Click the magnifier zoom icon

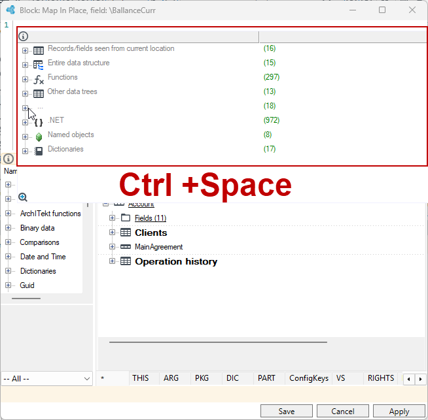[x=23, y=197]
